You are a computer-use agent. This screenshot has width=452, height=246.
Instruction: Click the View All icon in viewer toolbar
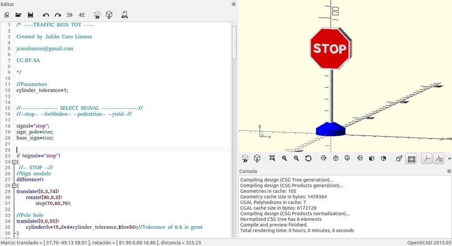272,158
